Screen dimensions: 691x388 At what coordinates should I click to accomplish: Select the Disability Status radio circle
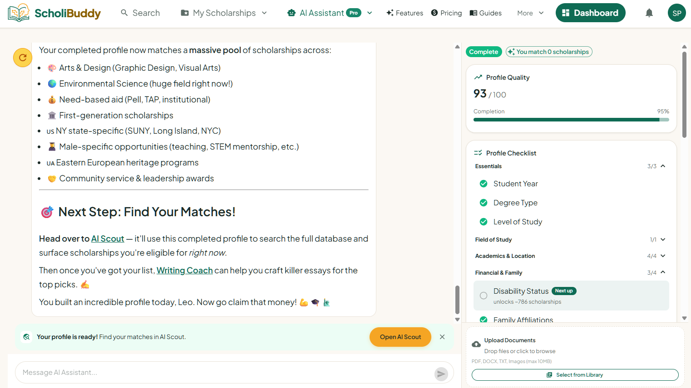pyautogui.click(x=484, y=296)
